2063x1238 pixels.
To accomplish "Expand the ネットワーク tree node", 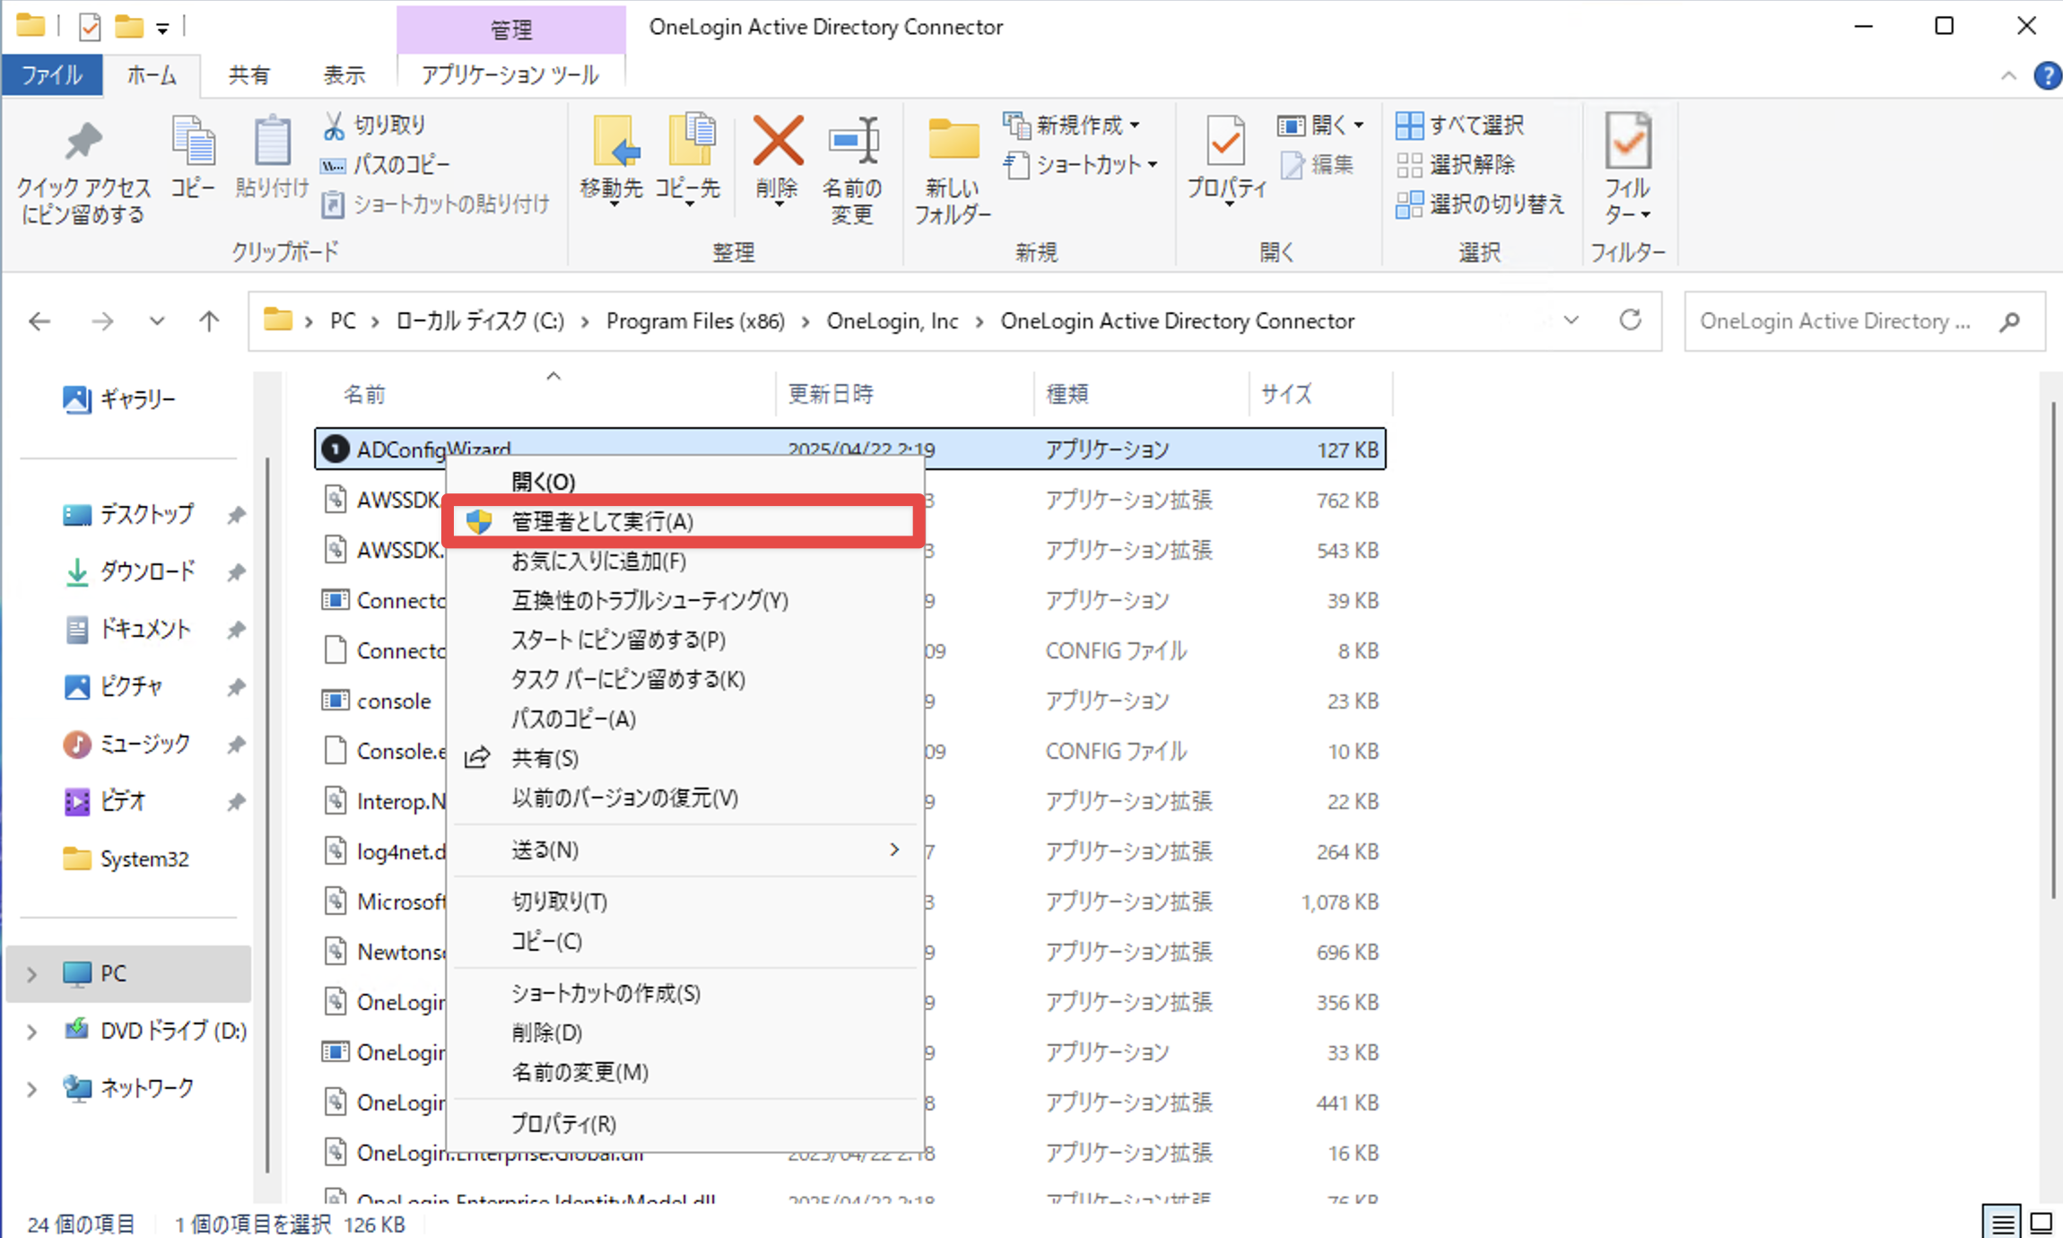I will 31,1089.
